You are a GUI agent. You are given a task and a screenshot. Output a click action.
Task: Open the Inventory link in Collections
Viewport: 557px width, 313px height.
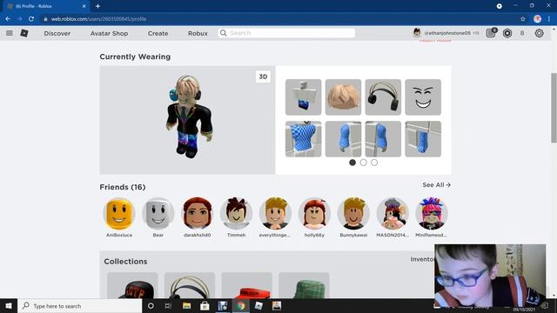422,259
